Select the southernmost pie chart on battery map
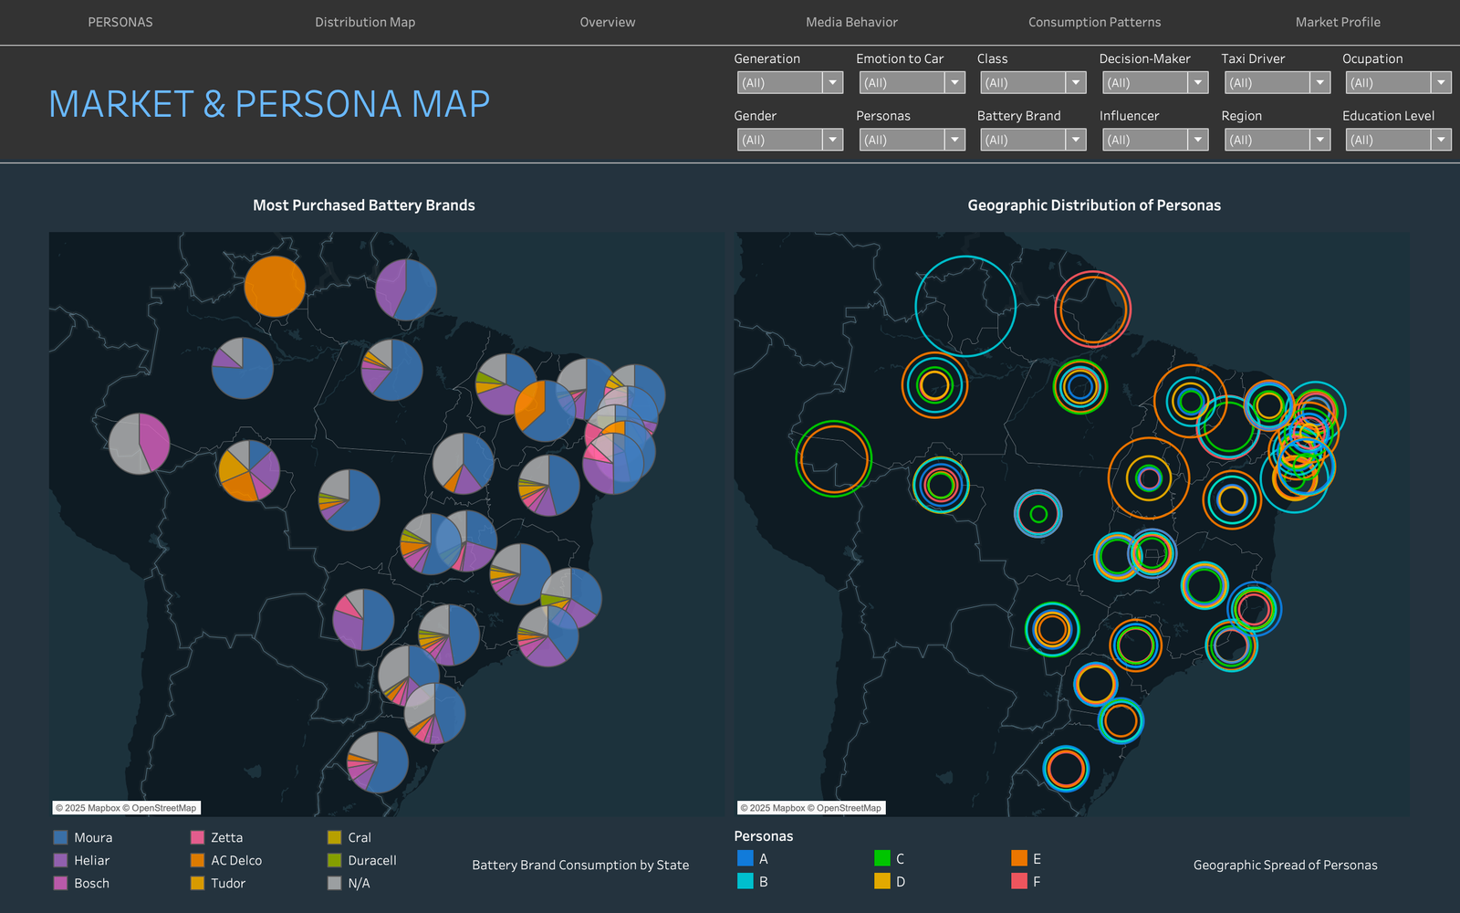Image resolution: width=1460 pixels, height=913 pixels. coord(378,761)
